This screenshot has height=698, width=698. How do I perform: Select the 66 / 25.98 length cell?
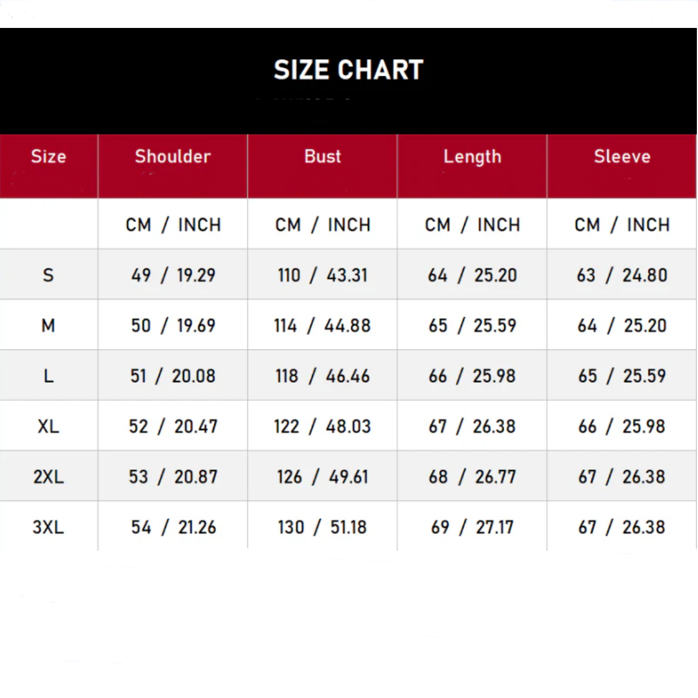tap(472, 376)
